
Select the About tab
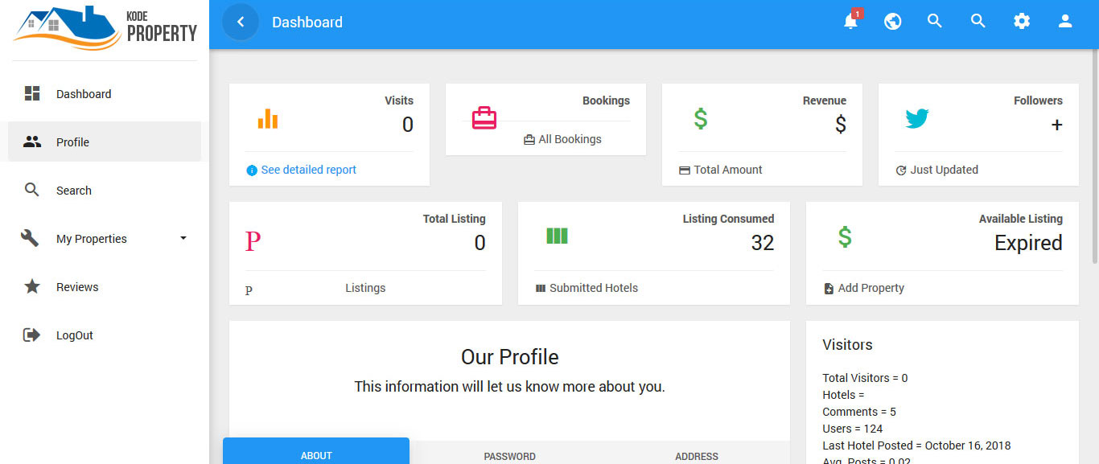tap(316, 455)
